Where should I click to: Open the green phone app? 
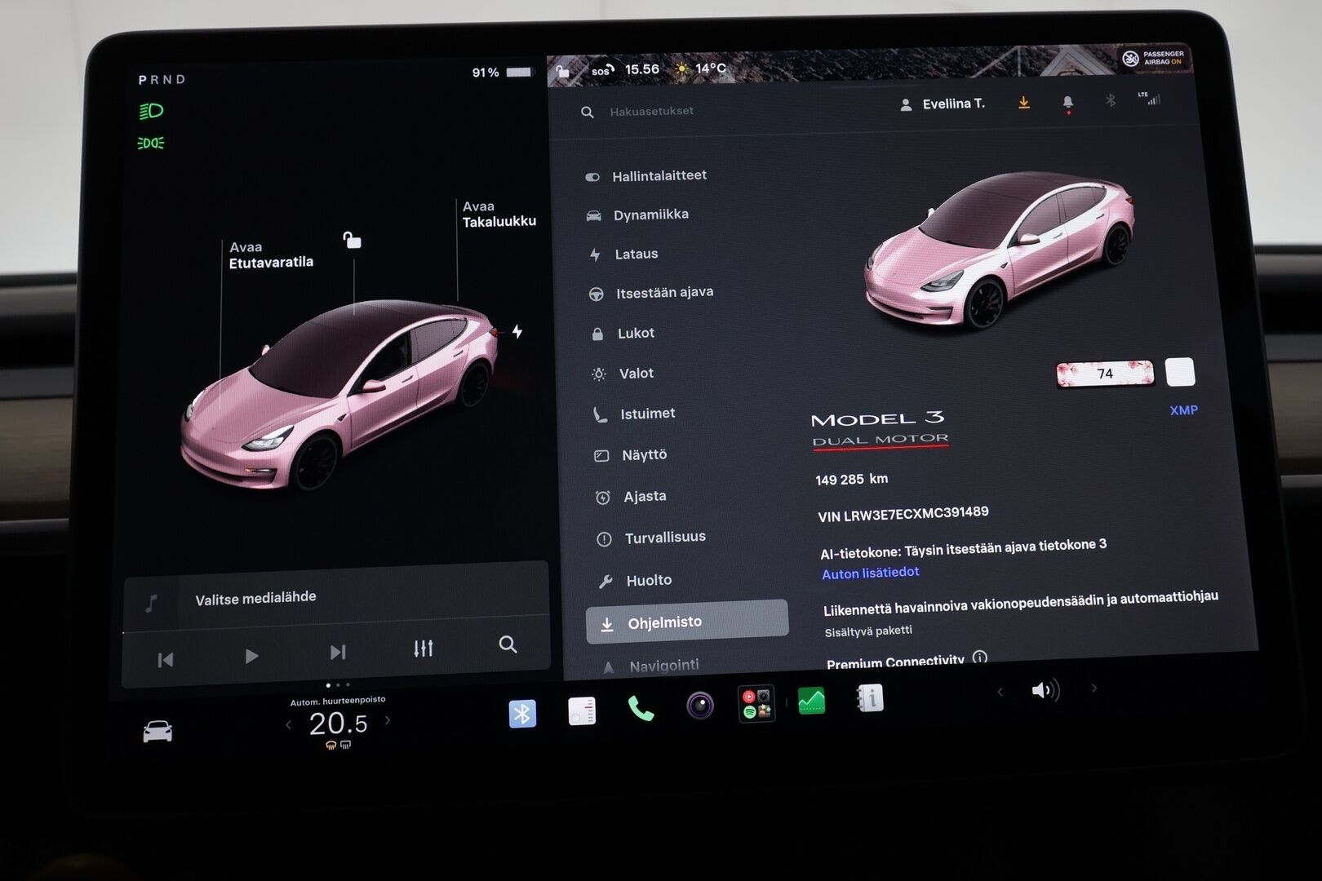tap(641, 708)
